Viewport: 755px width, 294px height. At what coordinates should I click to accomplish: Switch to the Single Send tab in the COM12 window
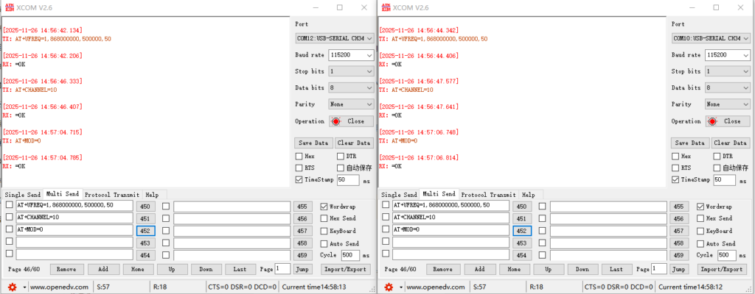pyautogui.click(x=21, y=195)
